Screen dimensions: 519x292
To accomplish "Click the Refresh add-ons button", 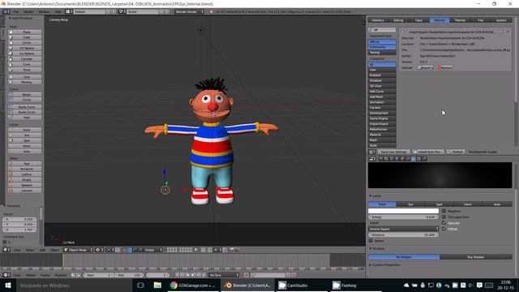I will click(x=456, y=152).
